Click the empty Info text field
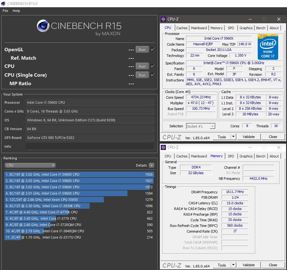The height and width of the screenshot is (270, 287). pos(90,146)
